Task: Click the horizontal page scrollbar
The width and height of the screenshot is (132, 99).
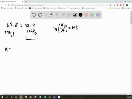Action: [x=64, y=94]
